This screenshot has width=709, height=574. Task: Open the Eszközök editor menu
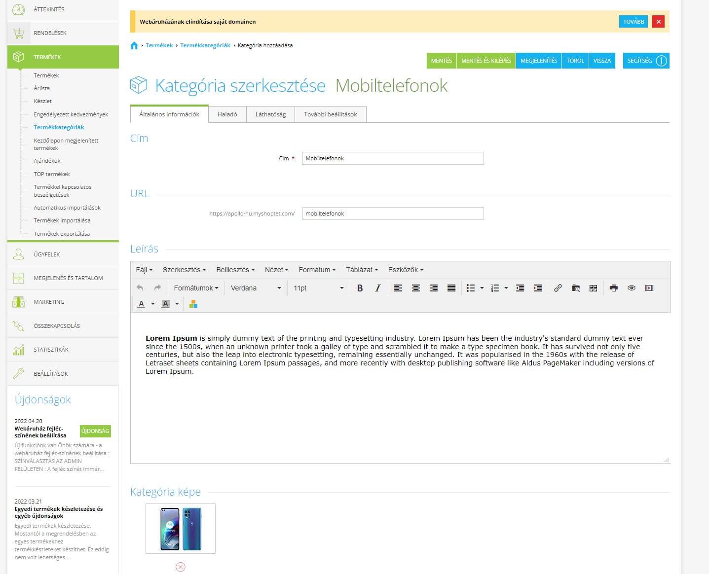point(406,270)
